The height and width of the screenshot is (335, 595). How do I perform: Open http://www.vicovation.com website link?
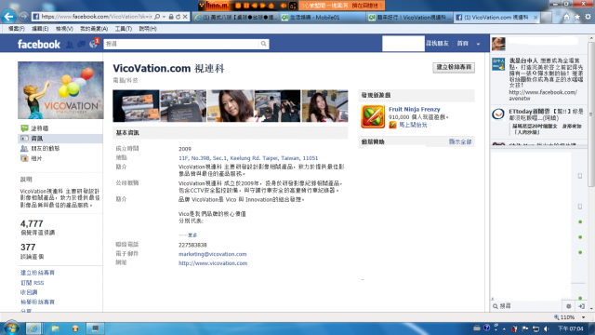[213, 263]
